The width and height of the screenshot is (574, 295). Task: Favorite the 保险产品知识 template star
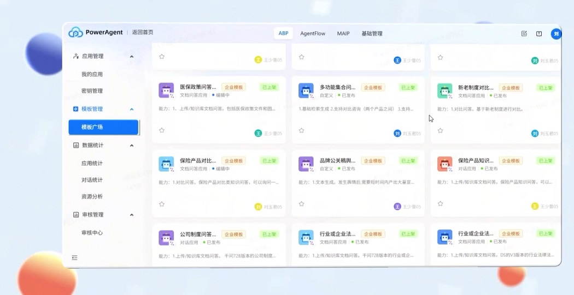[x=441, y=204]
